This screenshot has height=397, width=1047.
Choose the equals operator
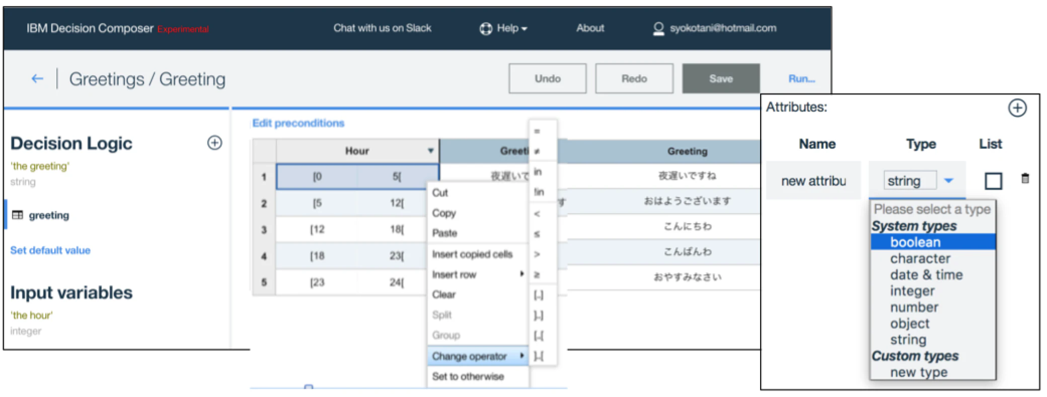coord(537,131)
